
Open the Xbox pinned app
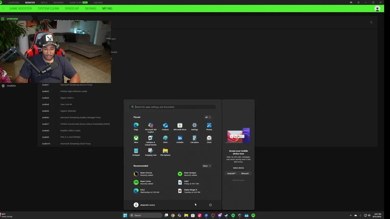(x=136, y=139)
